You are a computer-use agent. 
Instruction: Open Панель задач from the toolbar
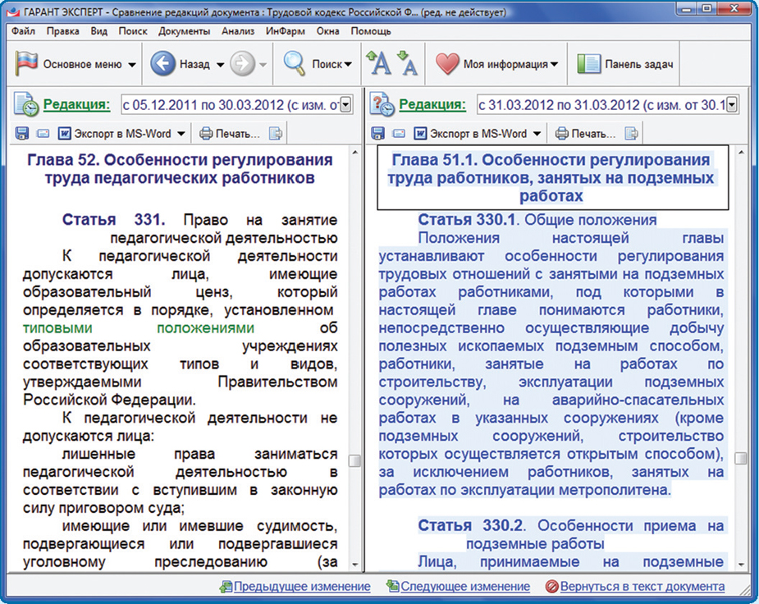[x=626, y=64]
